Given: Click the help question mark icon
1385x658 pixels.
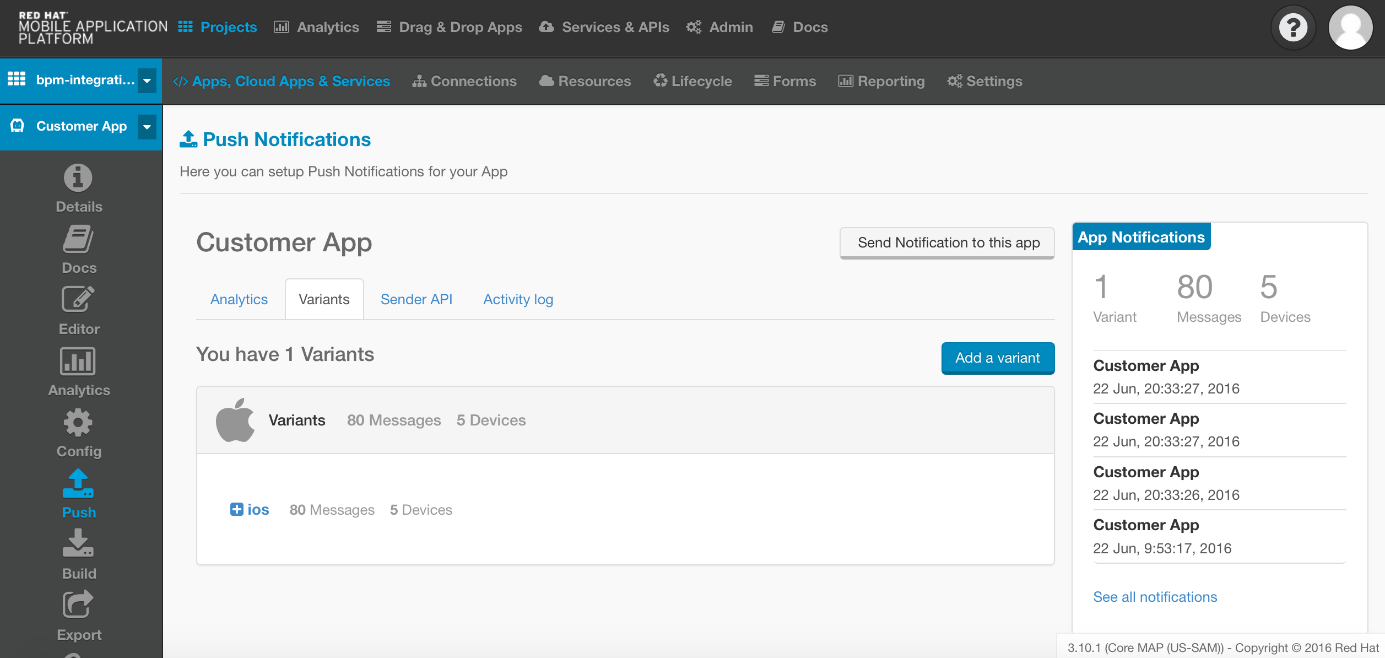Looking at the screenshot, I should 1293,28.
